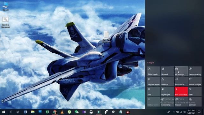Switch to Chrome in taskbar
The height and width of the screenshot is (115, 204).
coord(55,112)
